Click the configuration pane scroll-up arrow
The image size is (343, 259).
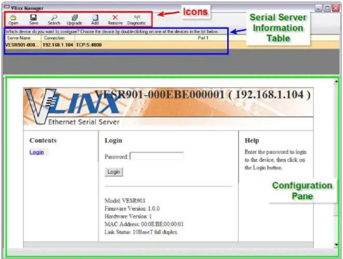(336, 81)
